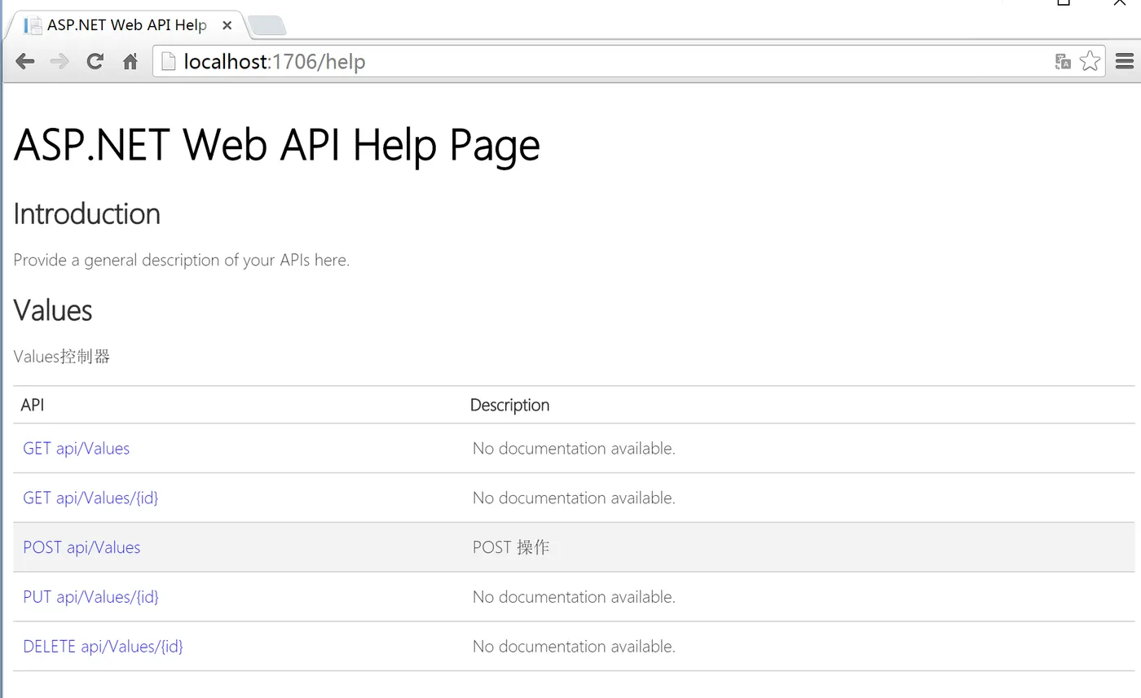Close the ASP.NET Web API Help tab
The image size is (1141, 698).
227,25
